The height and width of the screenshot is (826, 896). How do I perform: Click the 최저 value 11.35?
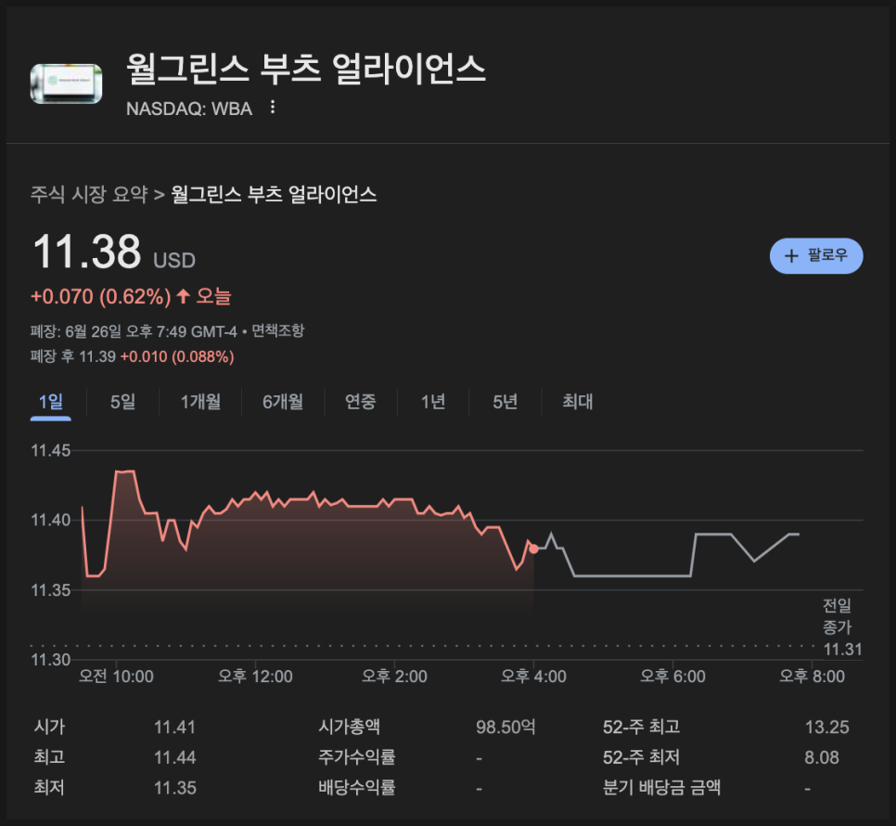pos(175,788)
